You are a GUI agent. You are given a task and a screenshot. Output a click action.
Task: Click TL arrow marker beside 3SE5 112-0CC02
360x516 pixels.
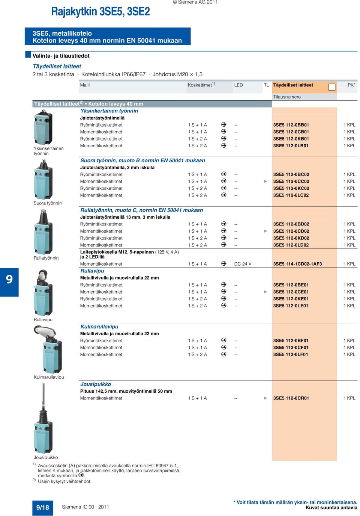(266, 181)
